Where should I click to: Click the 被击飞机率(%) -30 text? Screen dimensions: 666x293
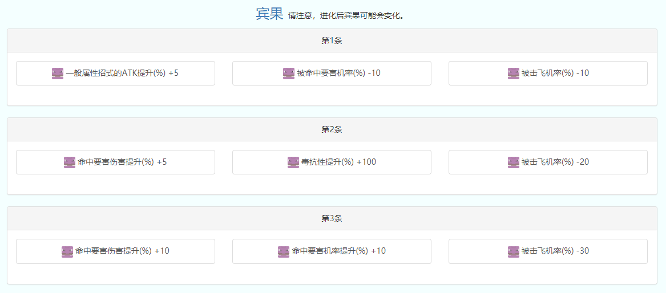(555, 251)
